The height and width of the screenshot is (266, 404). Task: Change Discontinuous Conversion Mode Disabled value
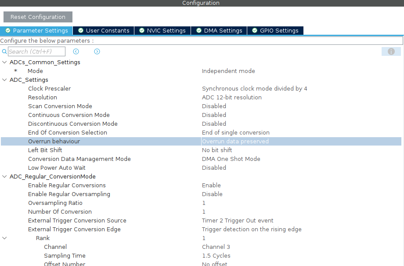click(x=214, y=124)
